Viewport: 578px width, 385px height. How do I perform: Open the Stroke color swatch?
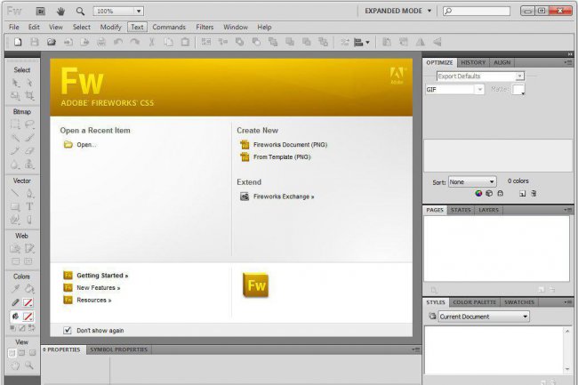point(28,303)
